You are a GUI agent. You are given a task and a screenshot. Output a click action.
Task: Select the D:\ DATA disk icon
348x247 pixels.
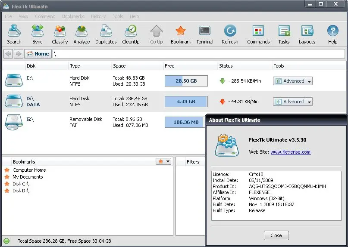[x=14, y=101]
